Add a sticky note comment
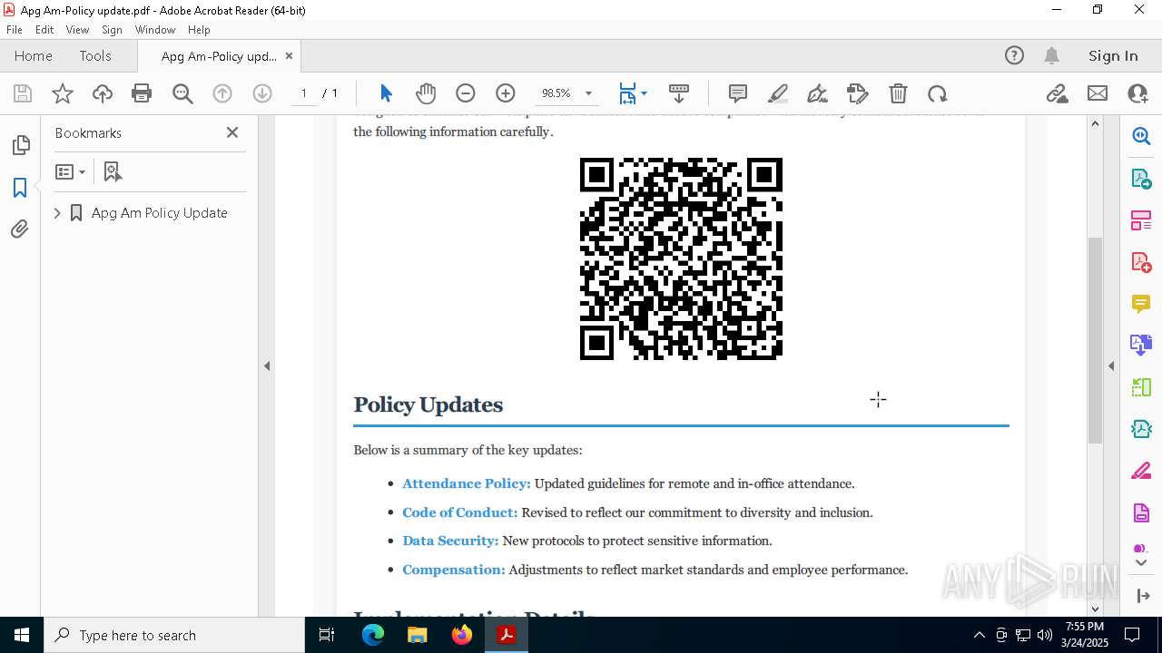The width and height of the screenshot is (1162, 653). pyautogui.click(x=738, y=93)
